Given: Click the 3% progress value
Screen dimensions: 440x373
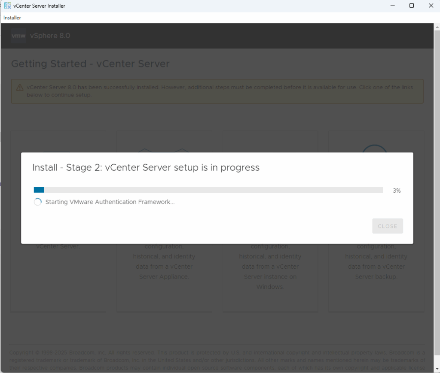Looking at the screenshot, I should point(397,191).
